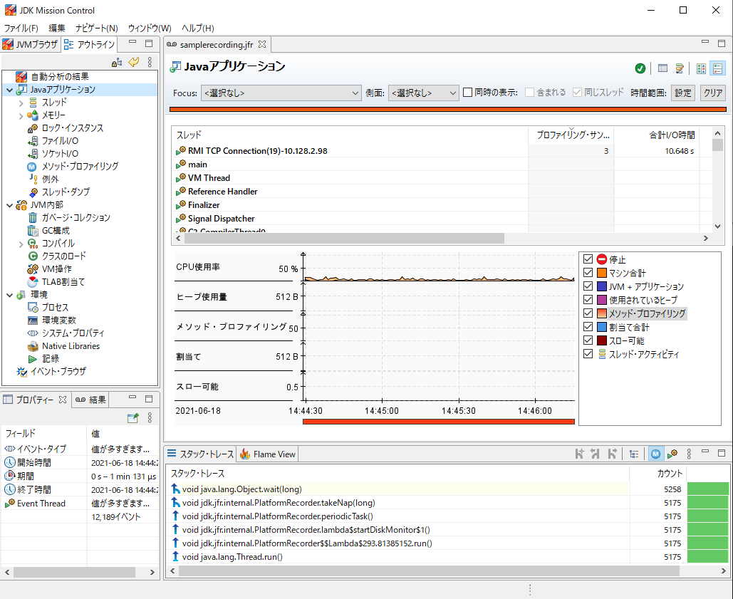Click the table view icon in page toolbar
The height and width of the screenshot is (599, 733).
(662, 68)
